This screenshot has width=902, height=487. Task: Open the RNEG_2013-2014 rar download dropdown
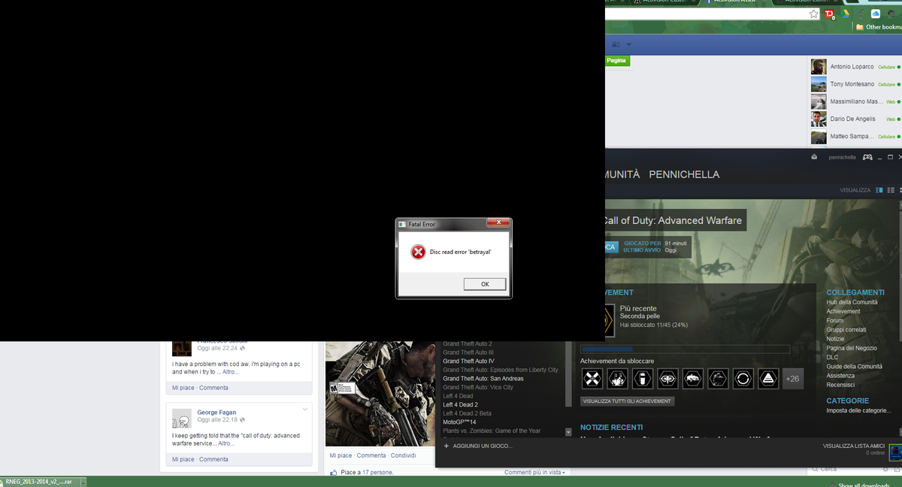[83, 482]
